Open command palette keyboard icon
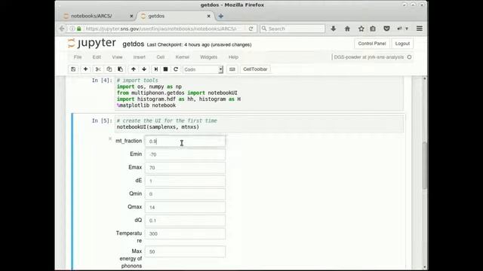The width and height of the screenshot is (483, 271). click(232, 69)
